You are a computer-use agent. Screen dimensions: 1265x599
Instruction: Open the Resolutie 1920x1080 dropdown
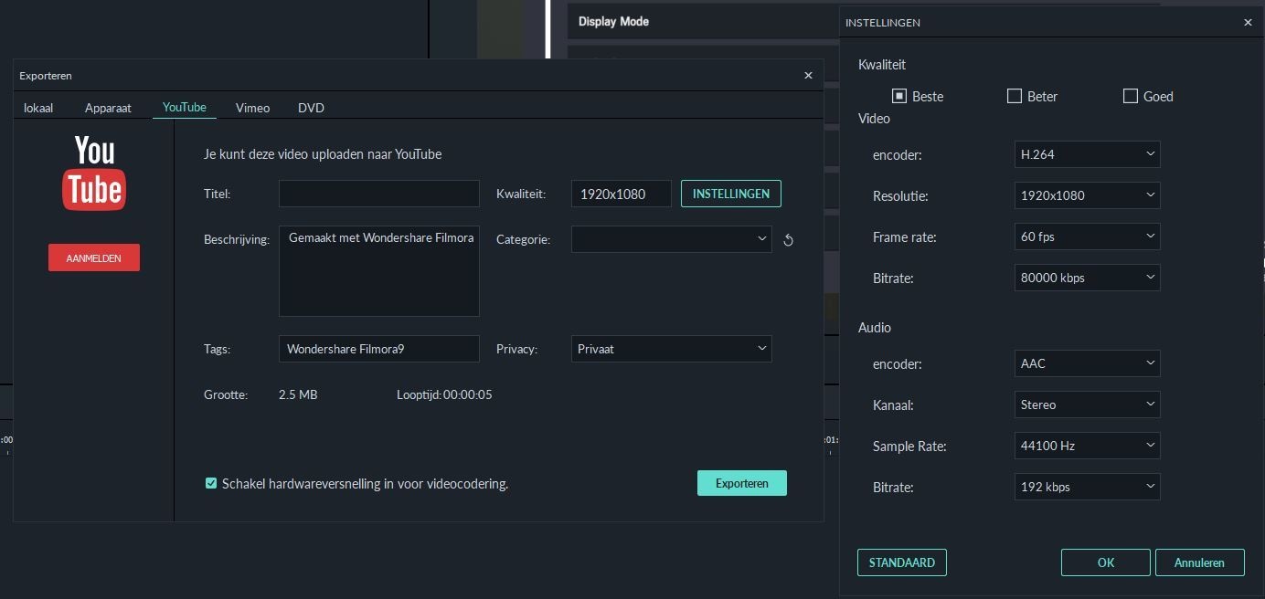1087,195
